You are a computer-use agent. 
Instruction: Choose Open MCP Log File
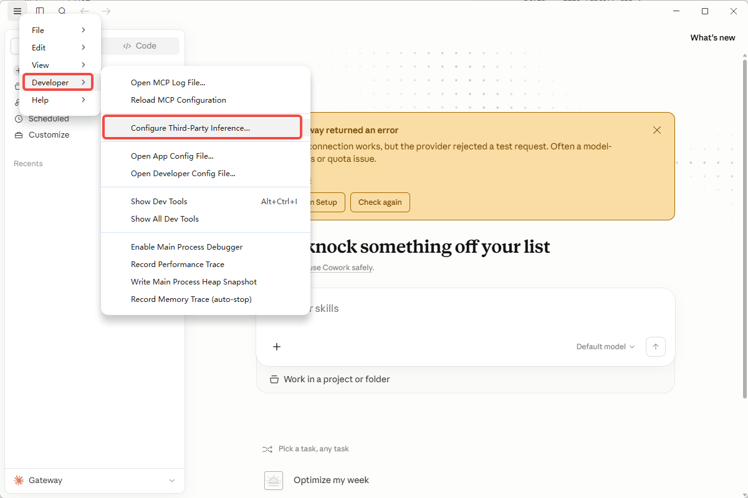coord(206,82)
